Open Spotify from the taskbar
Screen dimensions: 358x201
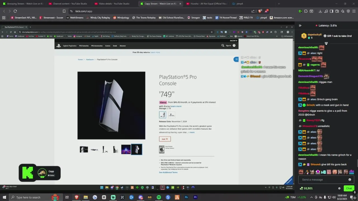pos(159,197)
